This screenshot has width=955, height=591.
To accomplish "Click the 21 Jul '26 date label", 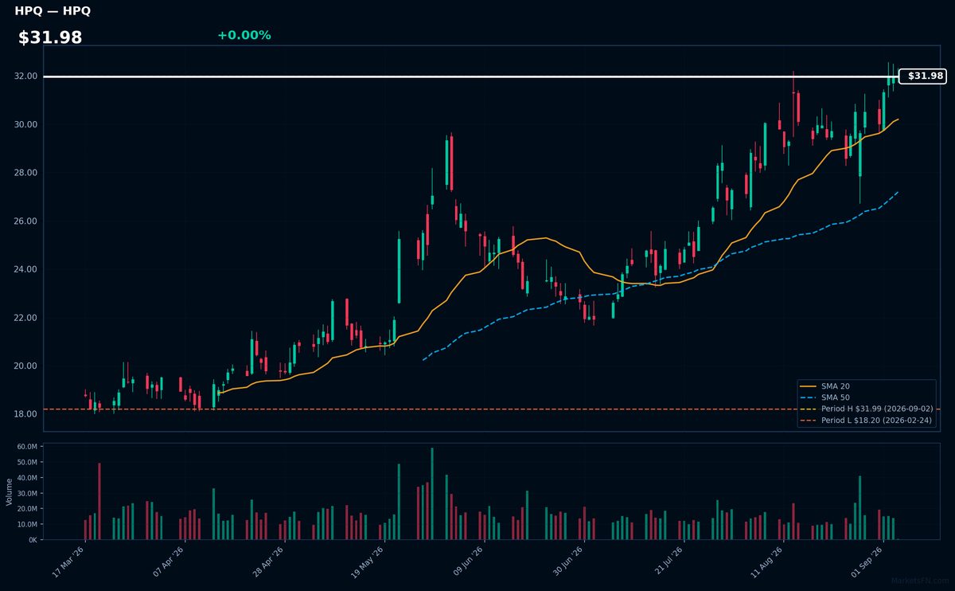I will (667, 561).
